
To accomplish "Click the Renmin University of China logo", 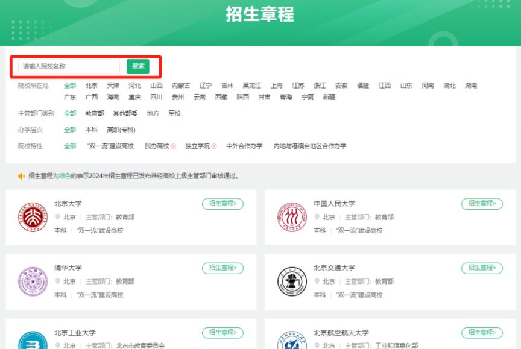I will pyautogui.click(x=292, y=217).
